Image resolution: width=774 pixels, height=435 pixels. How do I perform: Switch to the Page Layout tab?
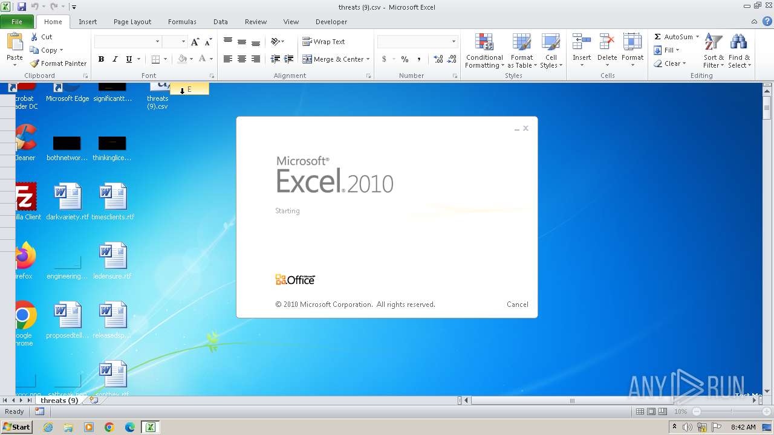(x=132, y=22)
